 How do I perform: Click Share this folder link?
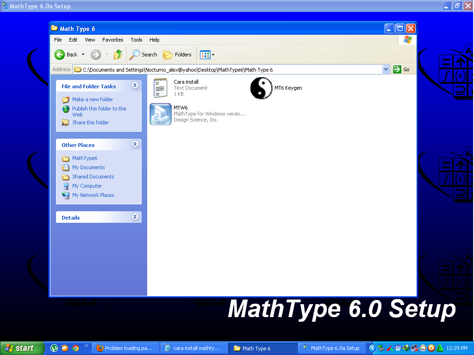[x=90, y=122]
